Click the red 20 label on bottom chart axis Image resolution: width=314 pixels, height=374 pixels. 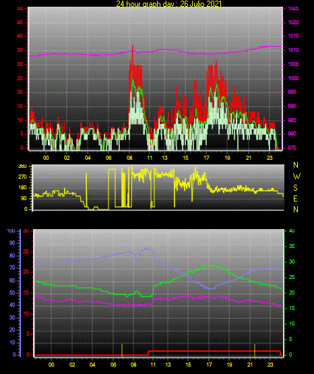click(26, 272)
